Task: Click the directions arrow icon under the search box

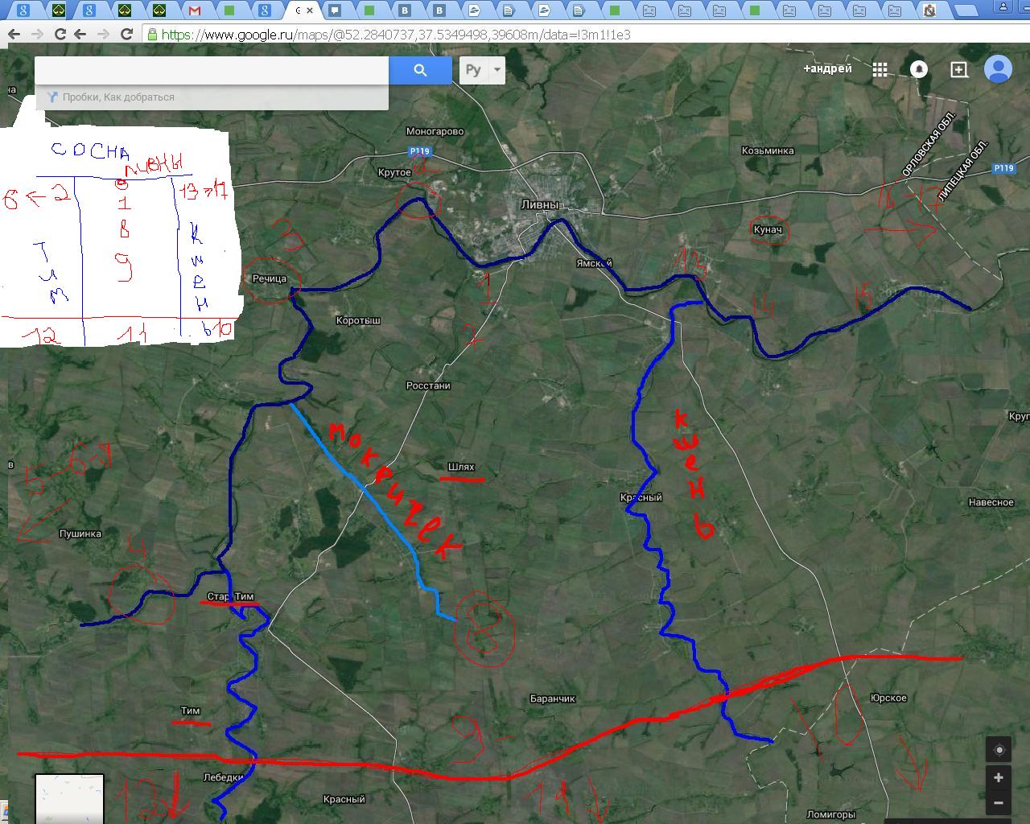Action: 51,97
